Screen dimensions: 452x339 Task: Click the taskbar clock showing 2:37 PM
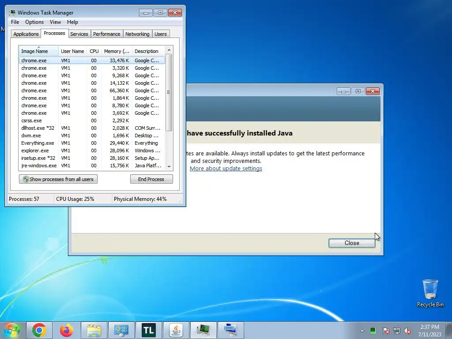click(429, 331)
